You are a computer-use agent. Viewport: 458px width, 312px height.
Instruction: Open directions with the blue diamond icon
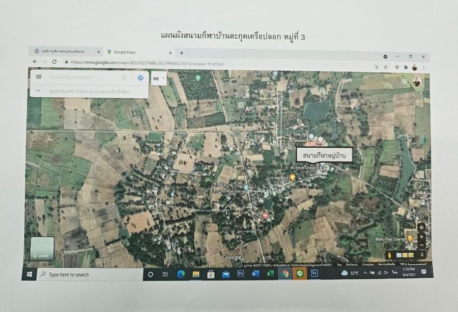(x=140, y=77)
